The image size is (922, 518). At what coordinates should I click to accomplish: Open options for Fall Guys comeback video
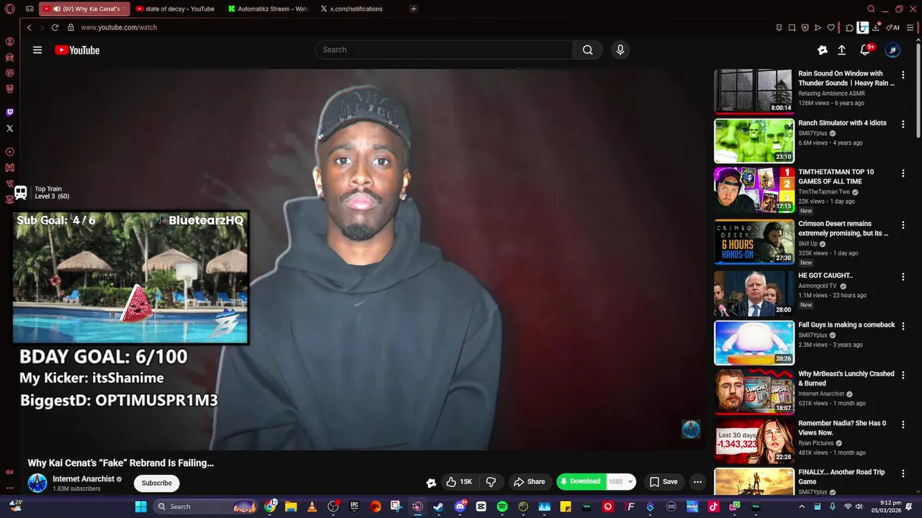point(903,326)
